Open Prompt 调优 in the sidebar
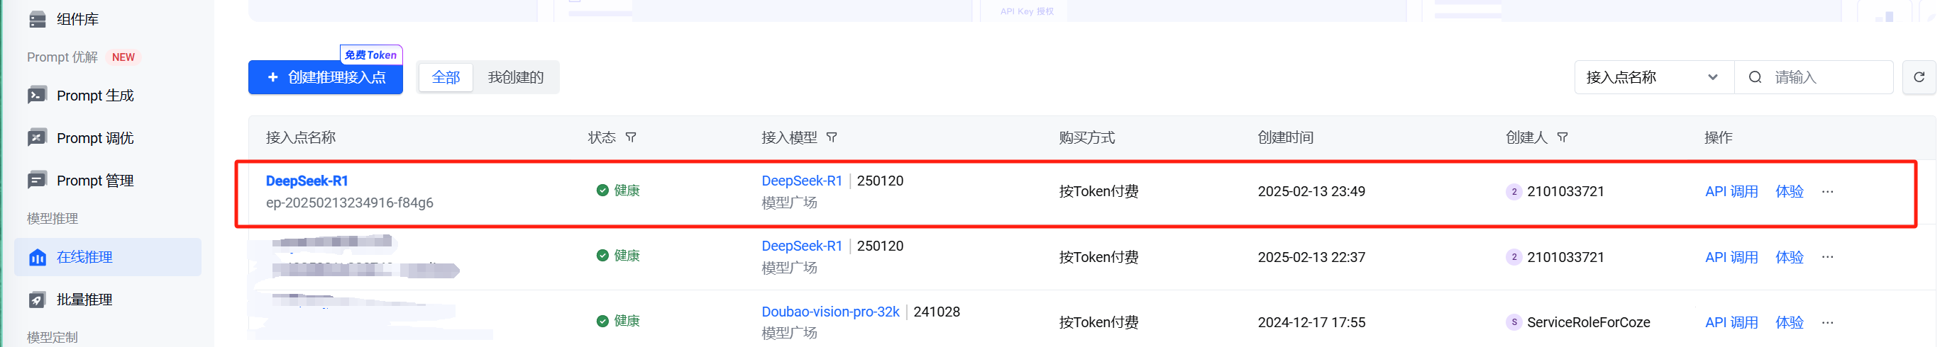Viewport: 1940px width, 347px height. pyautogui.click(x=95, y=138)
